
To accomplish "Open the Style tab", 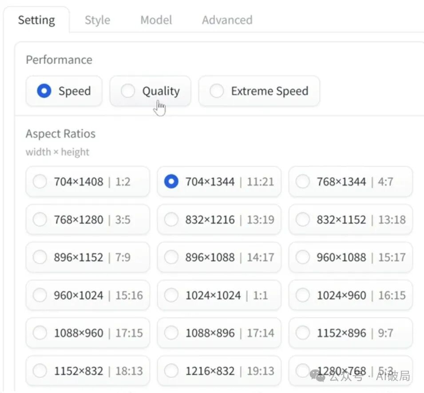I will pyautogui.click(x=97, y=20).
